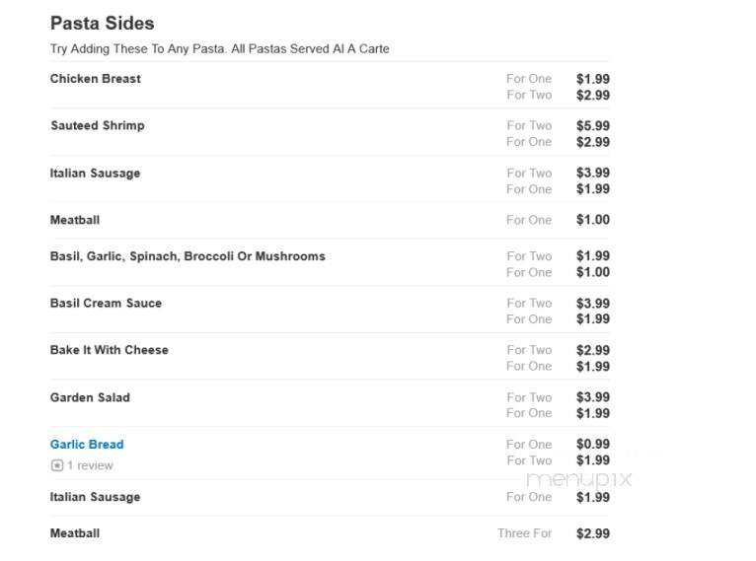Select Basil, Garlic, Spinach, Broccoli Or Mushrooms item
The width and height of the screenshot is (756, 561).
(x=188, y=256)
